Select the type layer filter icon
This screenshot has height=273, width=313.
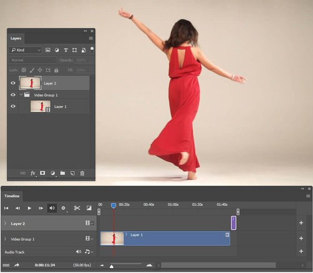tap(66, 50)
